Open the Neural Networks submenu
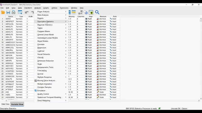Viewport: 202px width, 113px height. tap(51, 54)
